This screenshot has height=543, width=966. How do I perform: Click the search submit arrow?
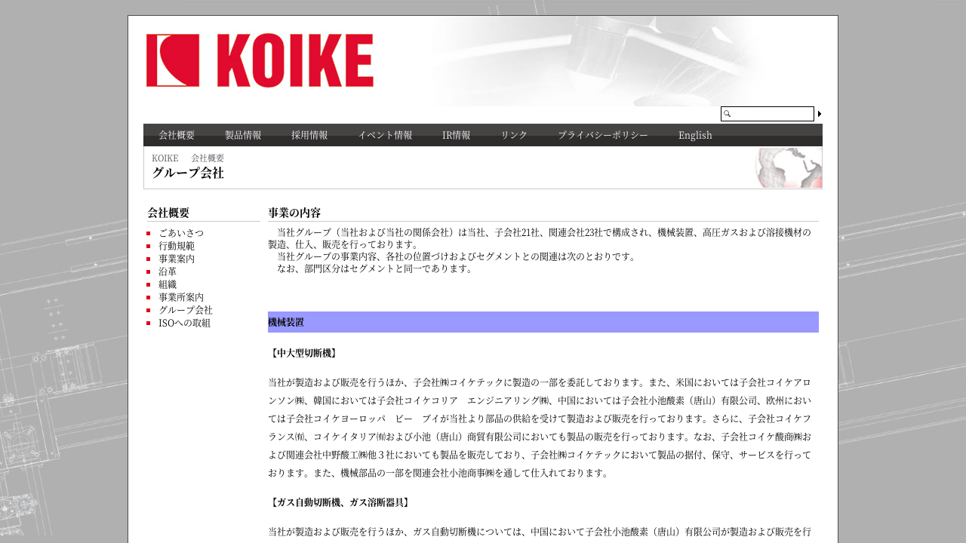820,114
